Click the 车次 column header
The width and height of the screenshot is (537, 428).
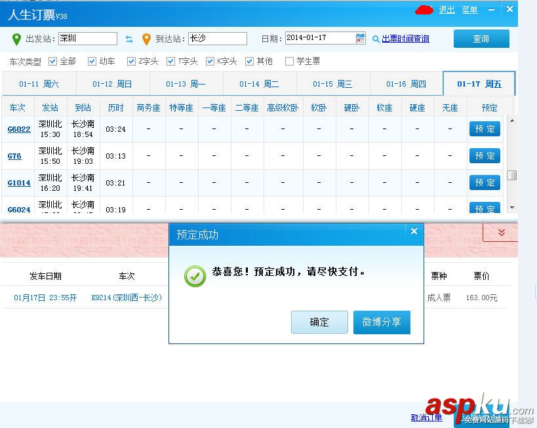[18, 107]
